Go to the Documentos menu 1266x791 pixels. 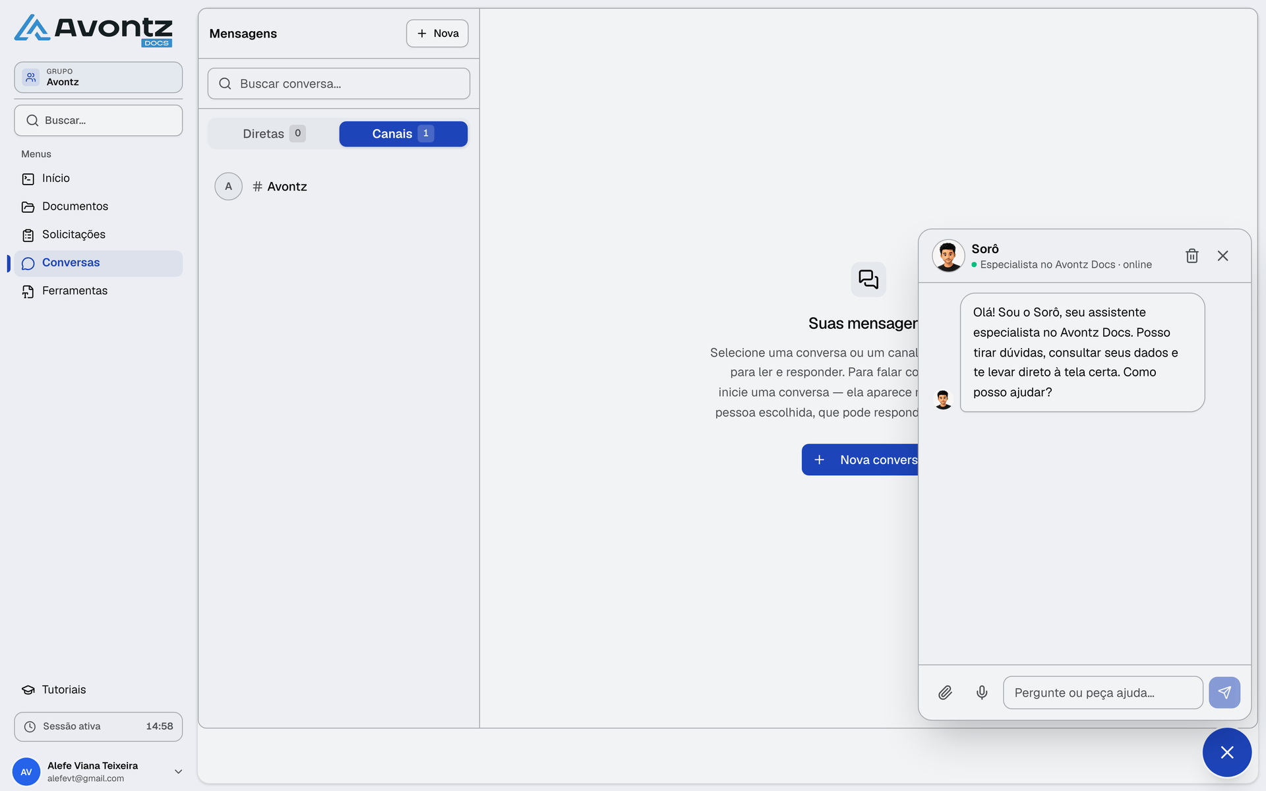[98, 207]
